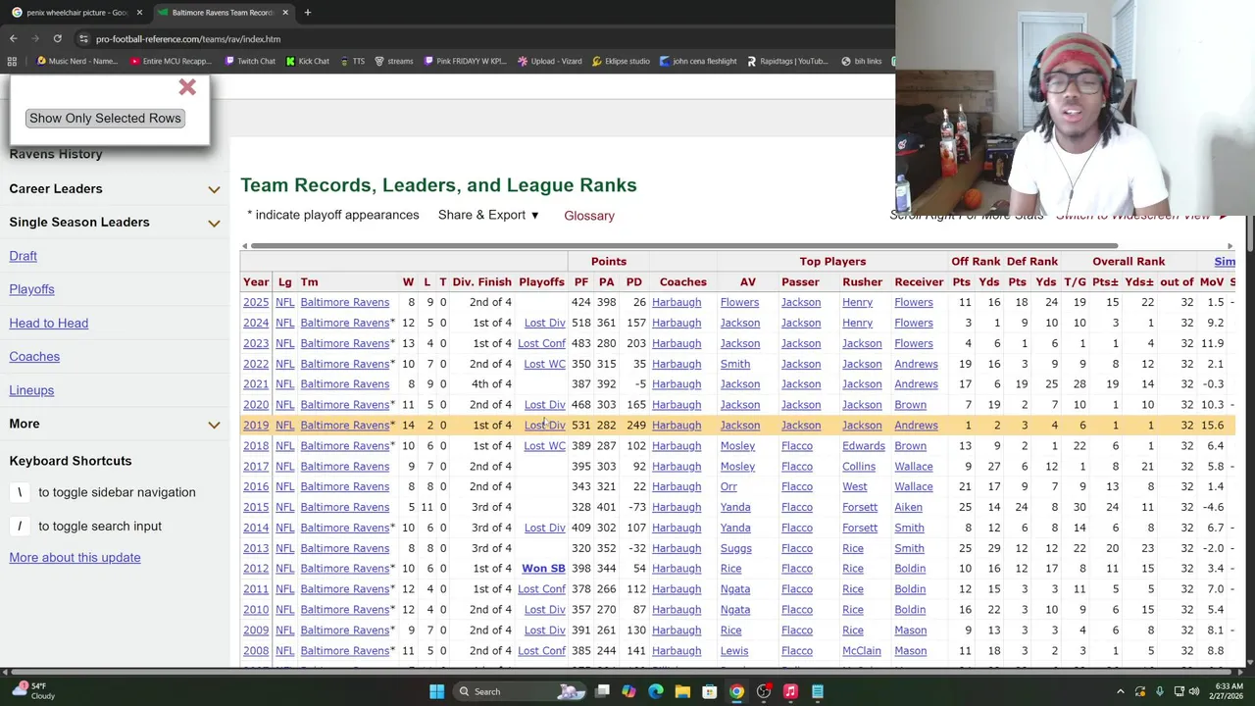Click the table's top horizontal scrollbar
Viewport: 1255px width, 706px height.
pos(683,246)
